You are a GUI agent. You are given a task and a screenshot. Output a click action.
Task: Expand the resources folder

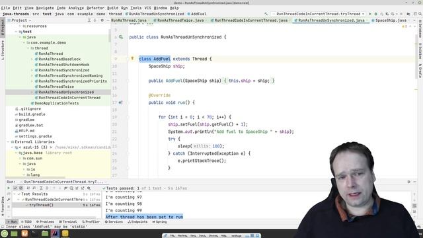point(20,26)
